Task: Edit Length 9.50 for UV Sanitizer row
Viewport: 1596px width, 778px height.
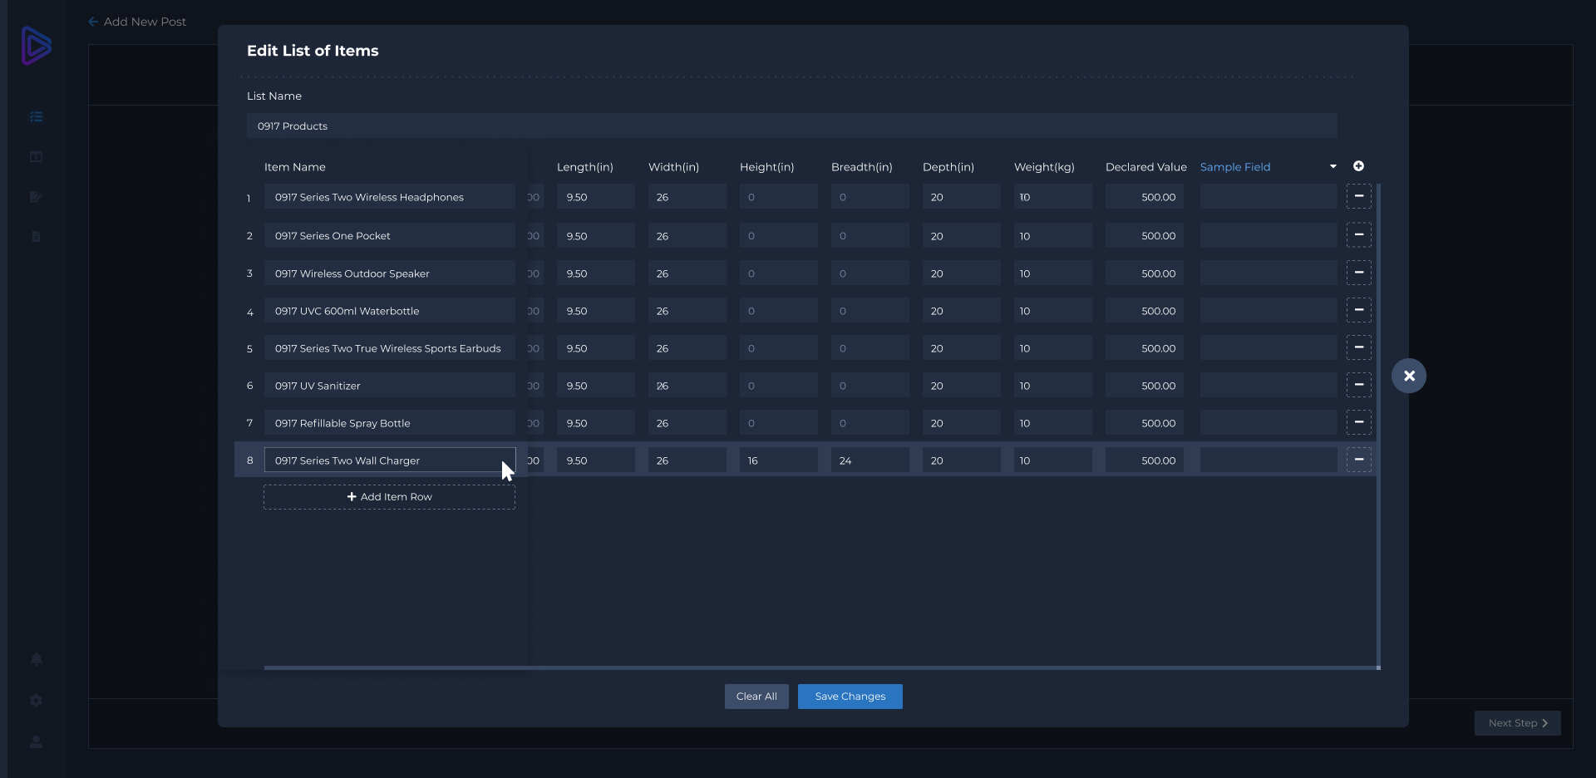Action: tap(595, 386)
